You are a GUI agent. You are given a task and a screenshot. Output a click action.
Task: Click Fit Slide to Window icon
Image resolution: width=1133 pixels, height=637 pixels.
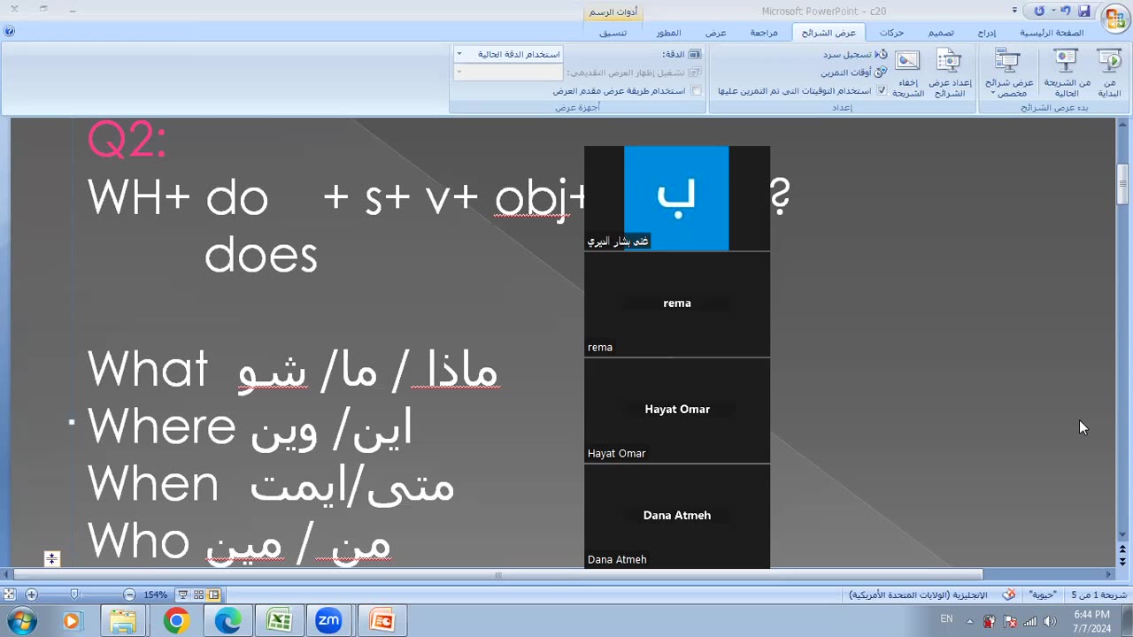click(x=9, y=595)
